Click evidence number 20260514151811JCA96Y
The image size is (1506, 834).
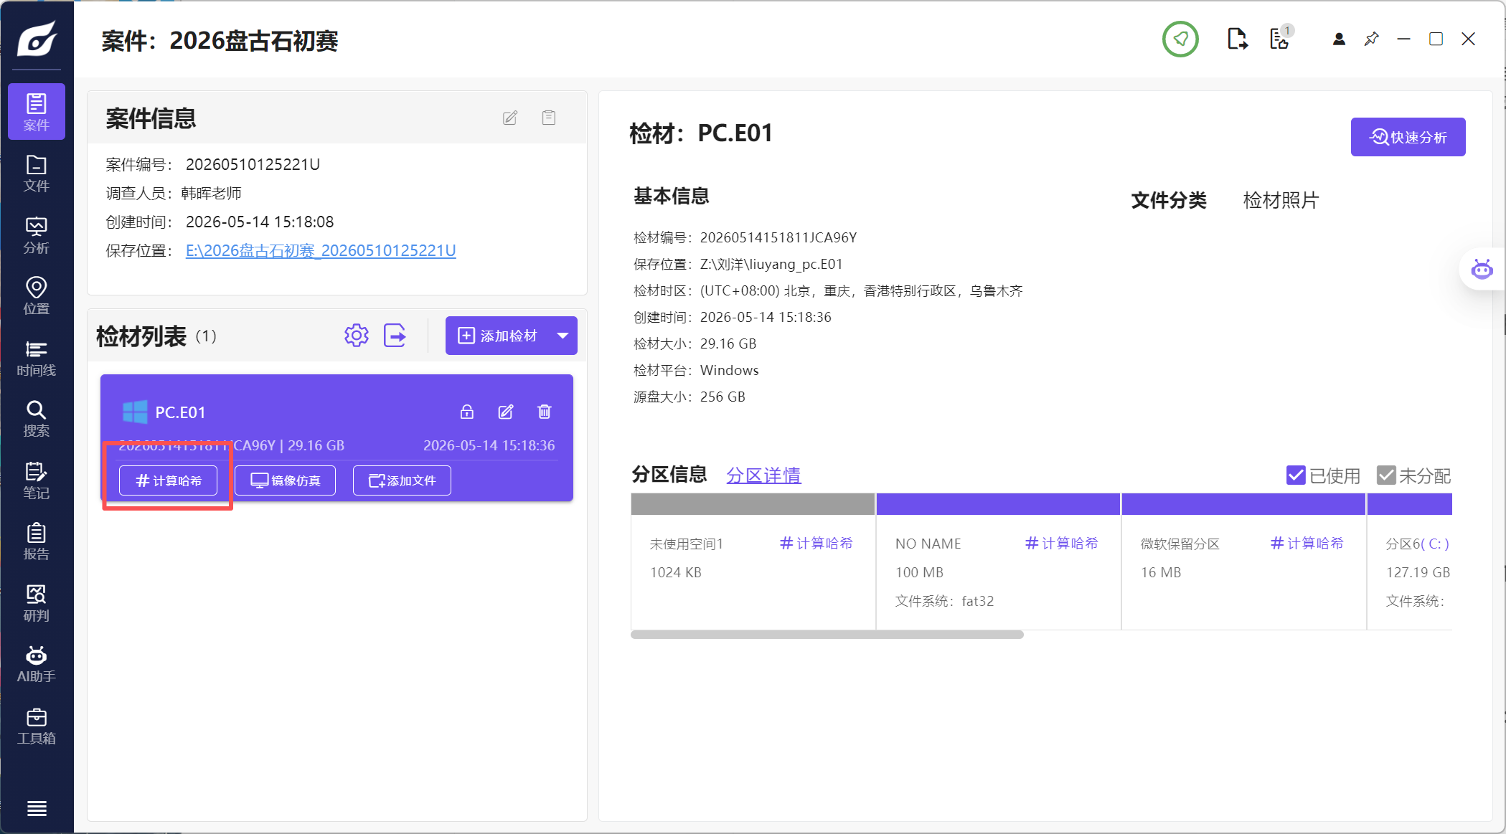[x=778, y=237]
